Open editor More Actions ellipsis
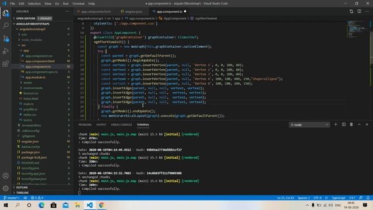 tap(367, 11)
